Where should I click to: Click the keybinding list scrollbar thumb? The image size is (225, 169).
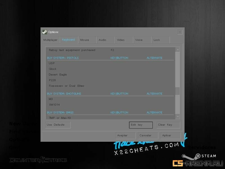[177, 91]
